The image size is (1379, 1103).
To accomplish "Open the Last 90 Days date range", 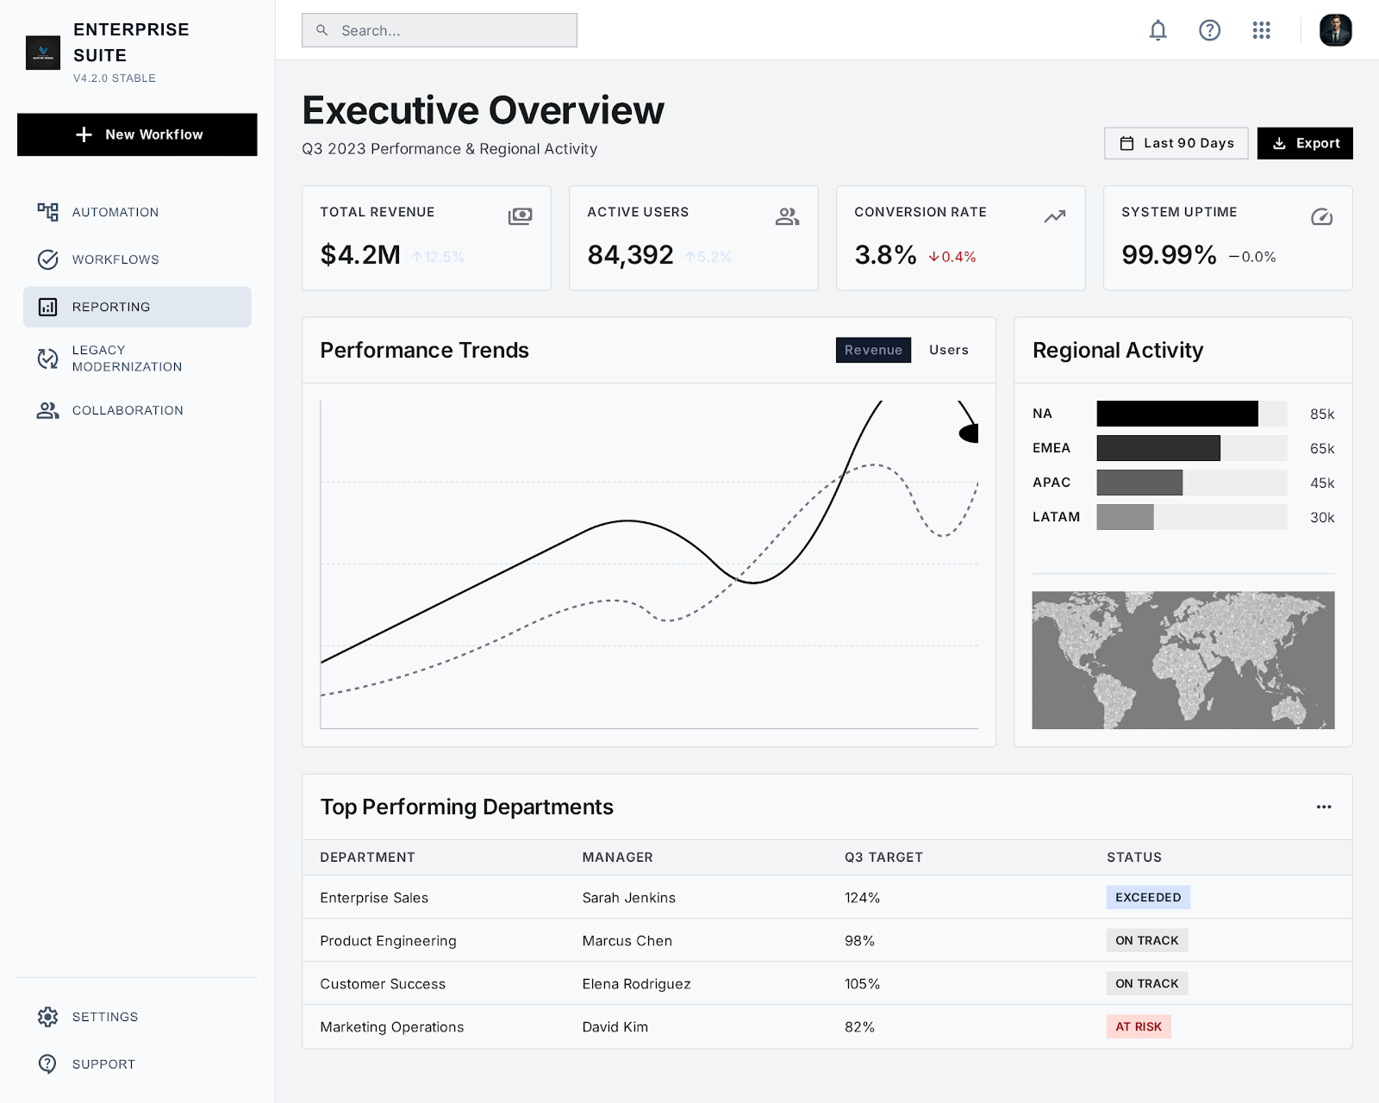I will pos(1176,143).
